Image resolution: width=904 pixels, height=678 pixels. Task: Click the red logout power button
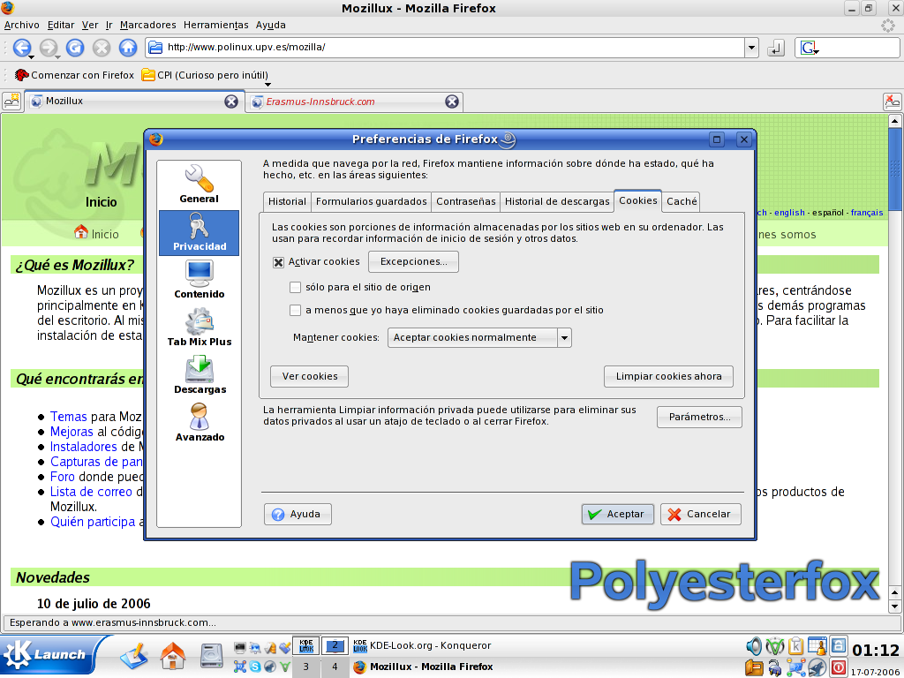(x=839, y=667)
